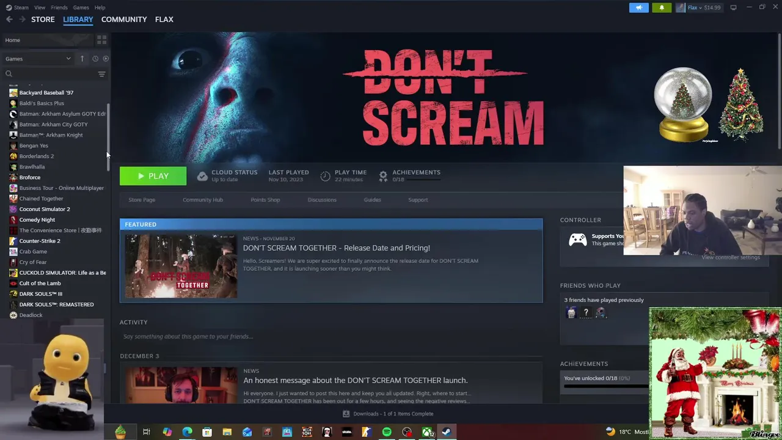Viewport: 782px width, 440px height.
Task: Open the DON'T SCREAM TOGETHER featured news thumbnail
Action: 181,266
